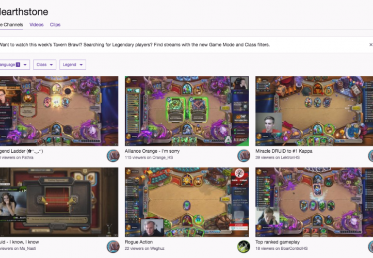Viewport: 373px width, 258px height.
Task: Open Orange_HS round channel avatar icon
Action: pyautogui.click(x=244, y=156)
